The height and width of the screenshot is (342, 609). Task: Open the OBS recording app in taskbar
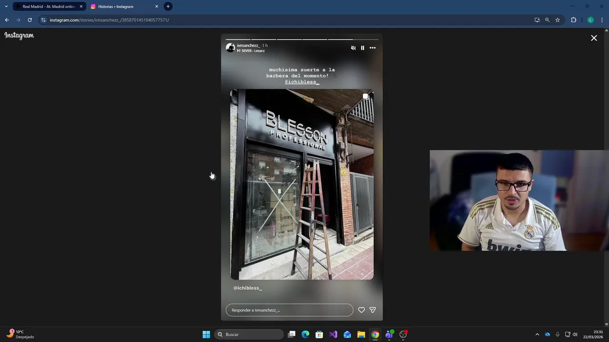(403, 334)
